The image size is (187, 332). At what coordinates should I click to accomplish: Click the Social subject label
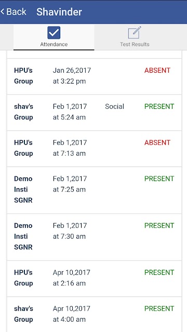114,106
